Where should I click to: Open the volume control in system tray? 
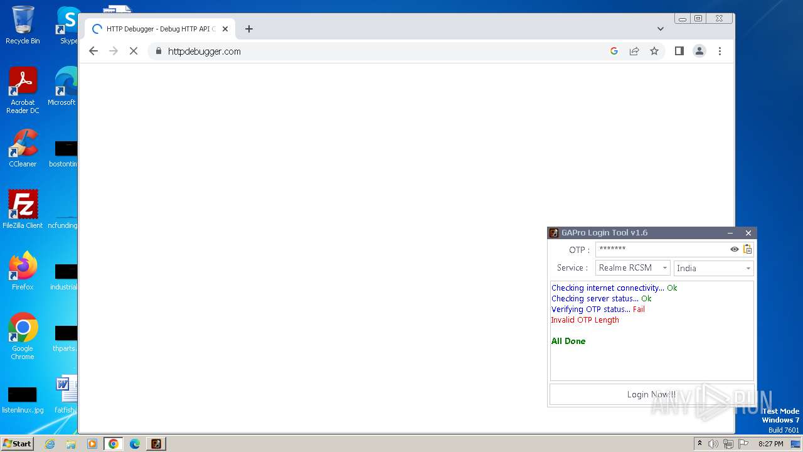click(x=713, y=444)
